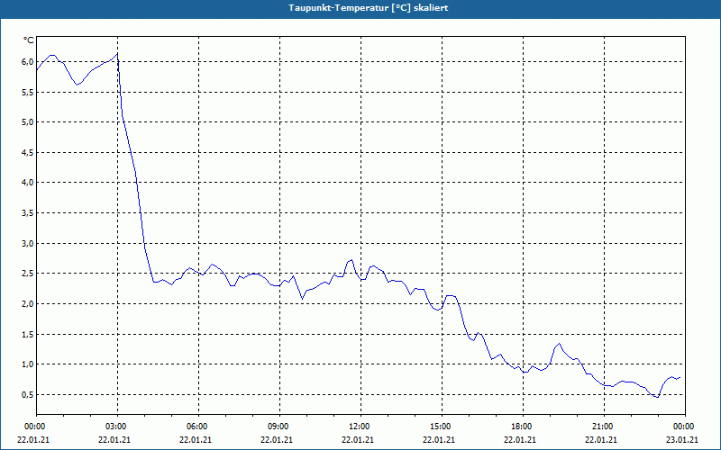Select the 4,5 y-axis label

(x=27, y=152)
